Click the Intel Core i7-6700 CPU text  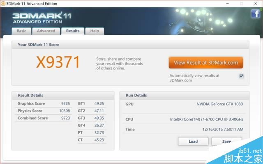click(x=208, y=119)
